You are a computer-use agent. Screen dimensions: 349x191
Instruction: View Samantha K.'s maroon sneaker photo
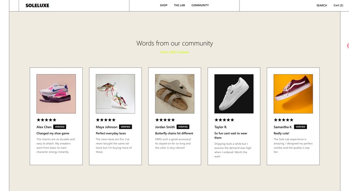(x=293, y=94)
